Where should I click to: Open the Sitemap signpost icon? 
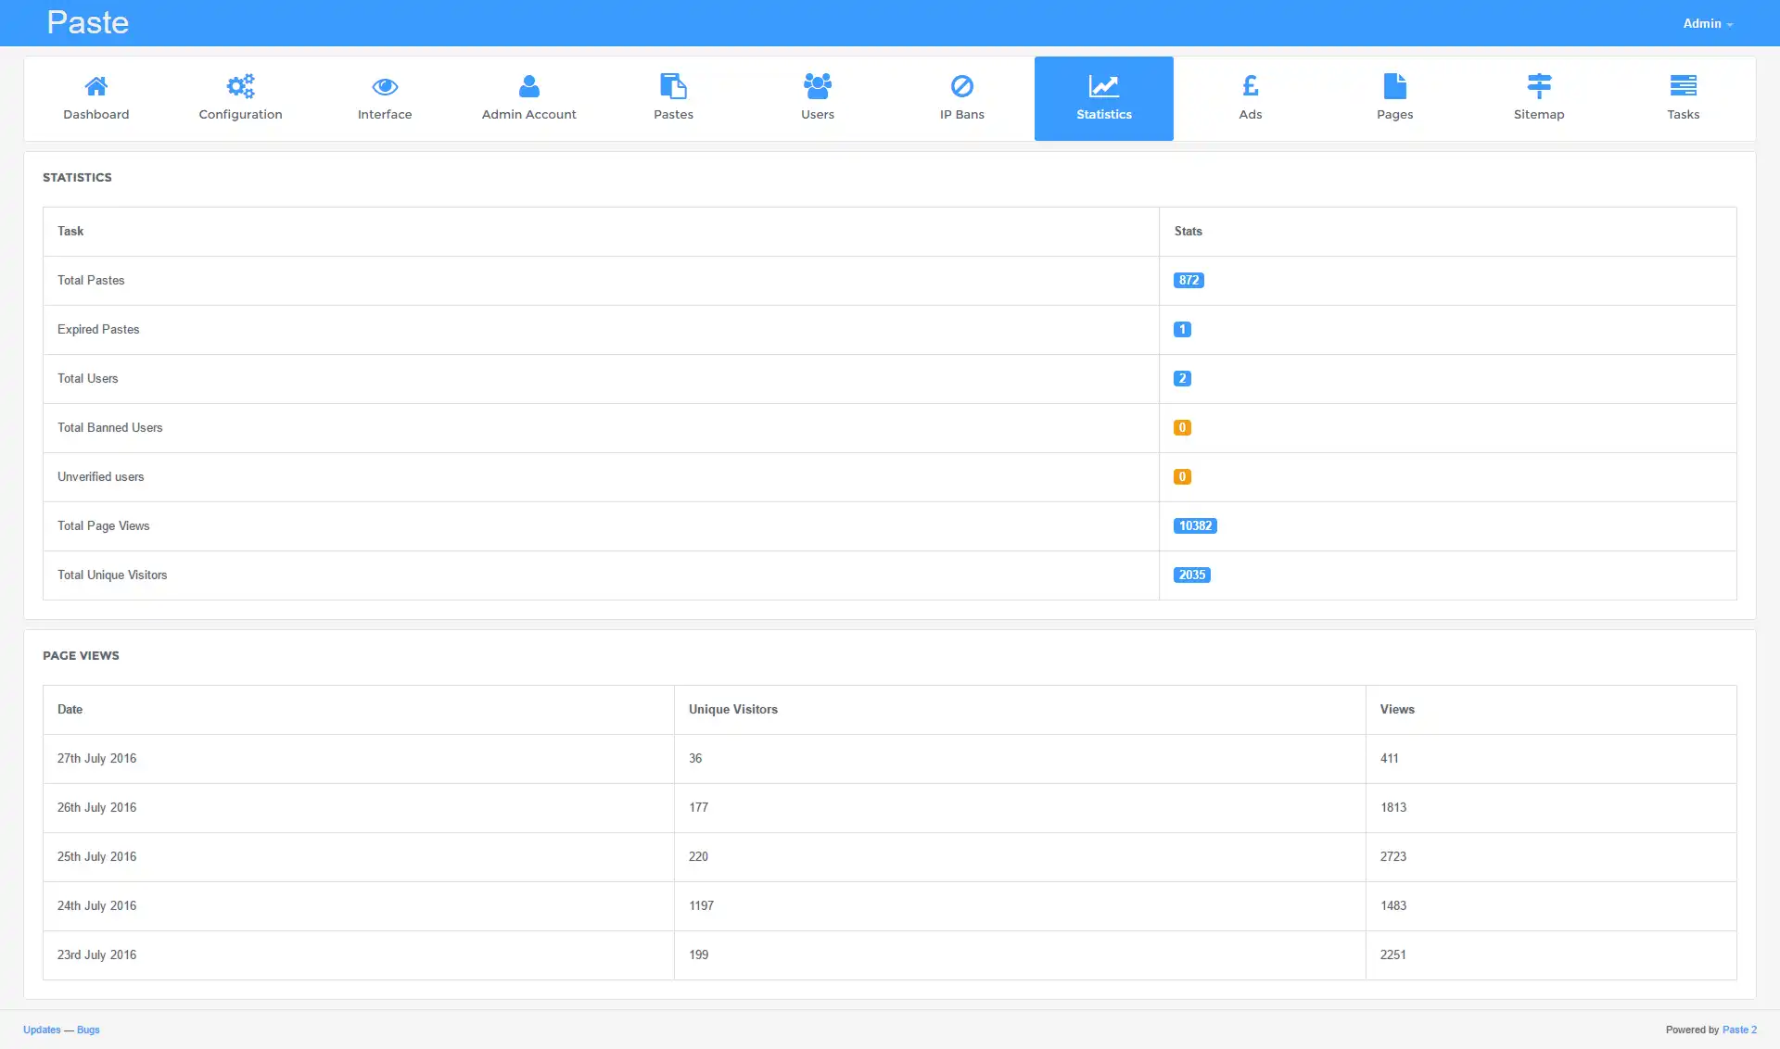tap(1539, 87)
